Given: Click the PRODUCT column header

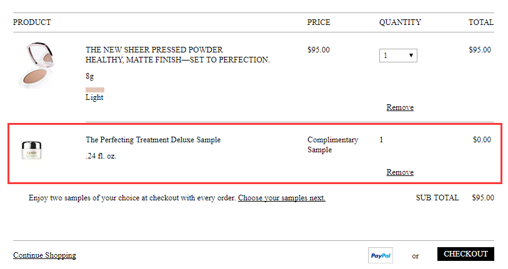Looking at the screenshot, I should [x=32, y=22].
